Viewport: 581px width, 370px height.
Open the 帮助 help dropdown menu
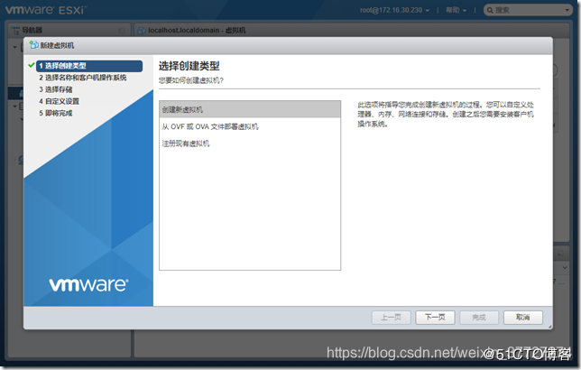[x=456, y=10]
